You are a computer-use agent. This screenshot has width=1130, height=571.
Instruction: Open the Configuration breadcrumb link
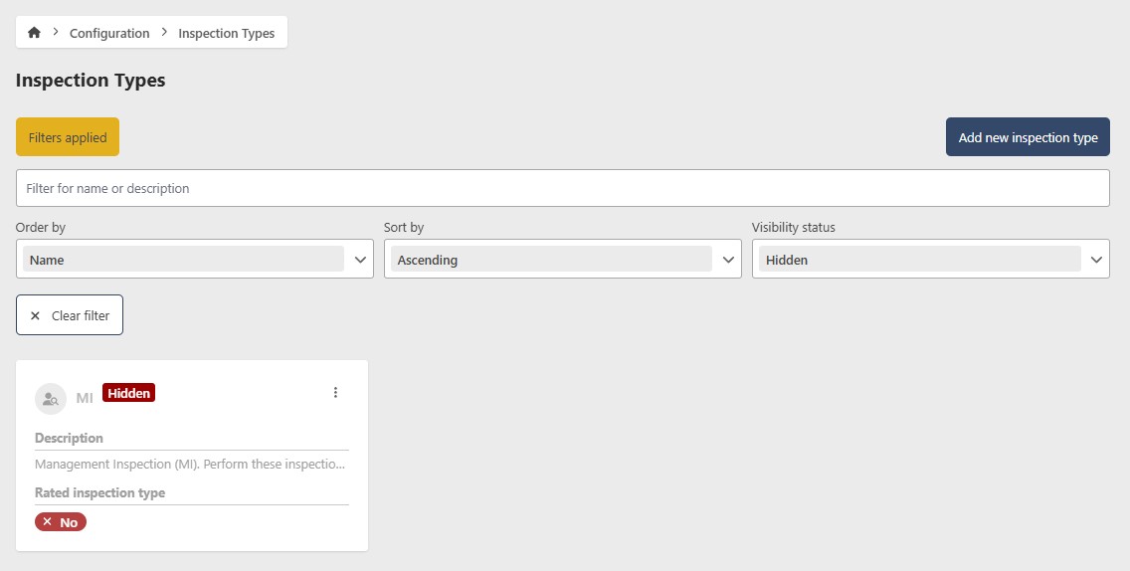click(x=109, y=33)
